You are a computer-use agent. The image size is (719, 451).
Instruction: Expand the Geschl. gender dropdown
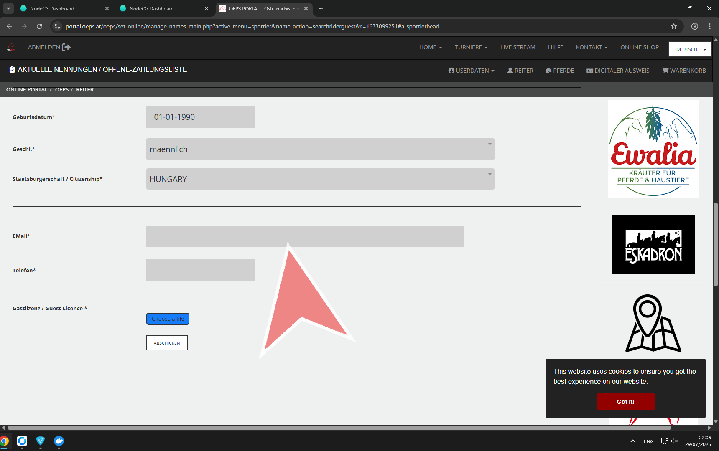[320, 149]
